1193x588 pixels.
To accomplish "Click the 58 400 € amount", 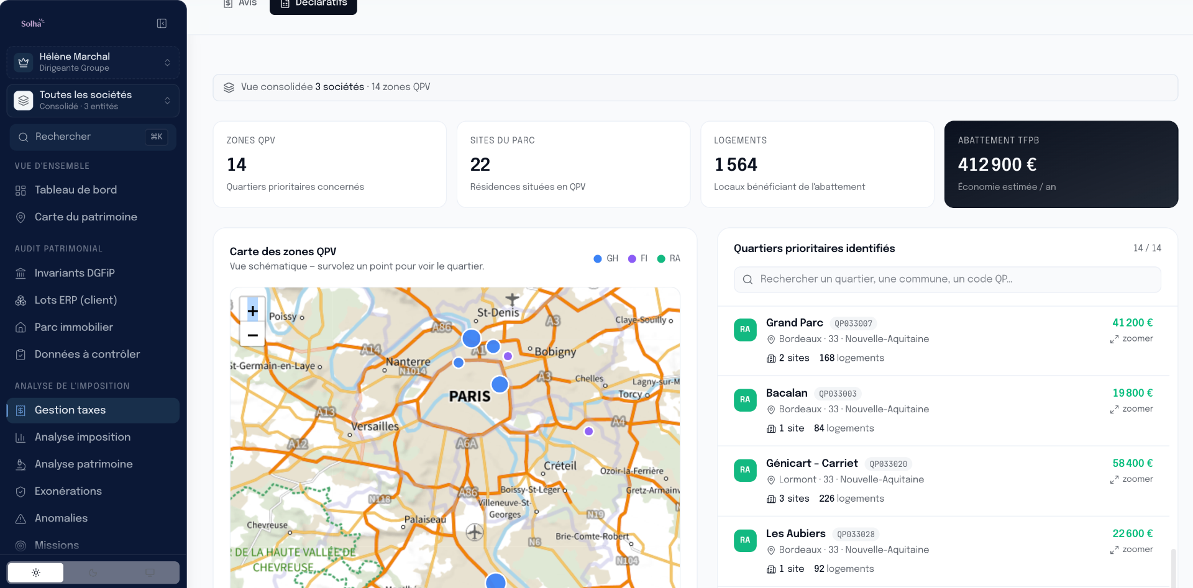I will pyautogui.click(x=1133, y=463).
